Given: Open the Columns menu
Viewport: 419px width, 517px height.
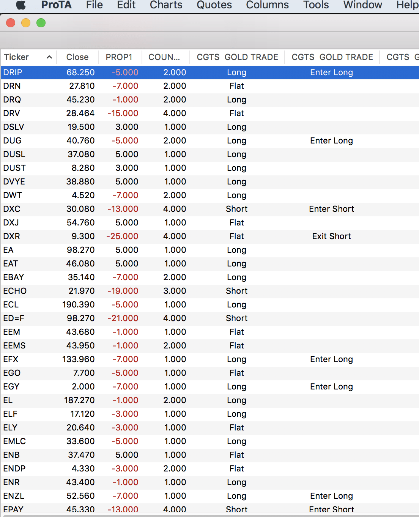Looking at the screenshot, I should coord(268,5).
